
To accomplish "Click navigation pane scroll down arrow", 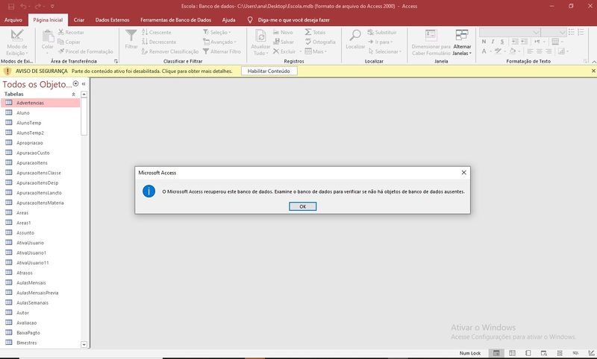I will (84, 345).
